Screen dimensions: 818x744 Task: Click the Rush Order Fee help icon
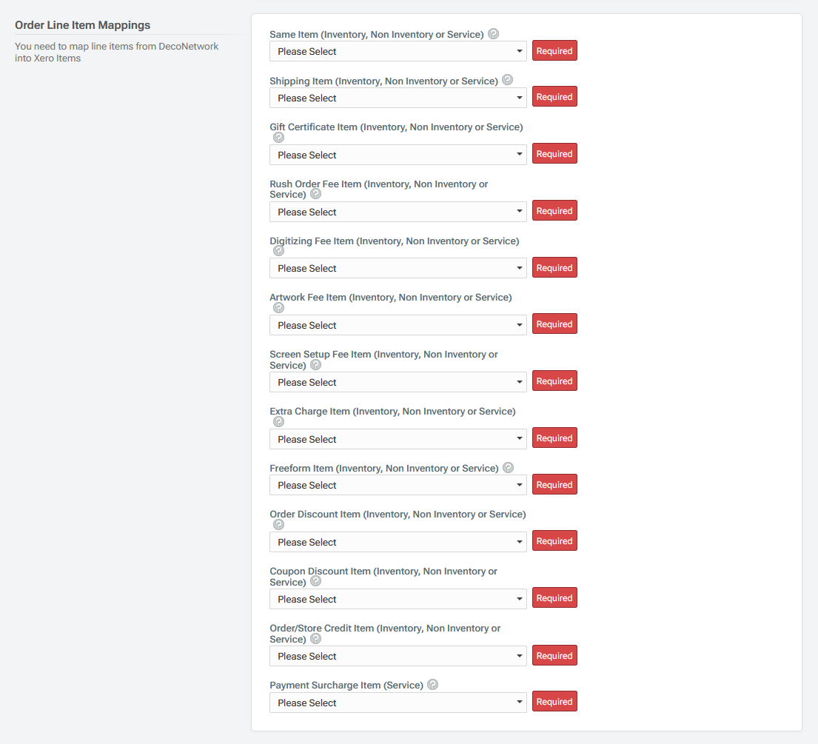(315, 193)
